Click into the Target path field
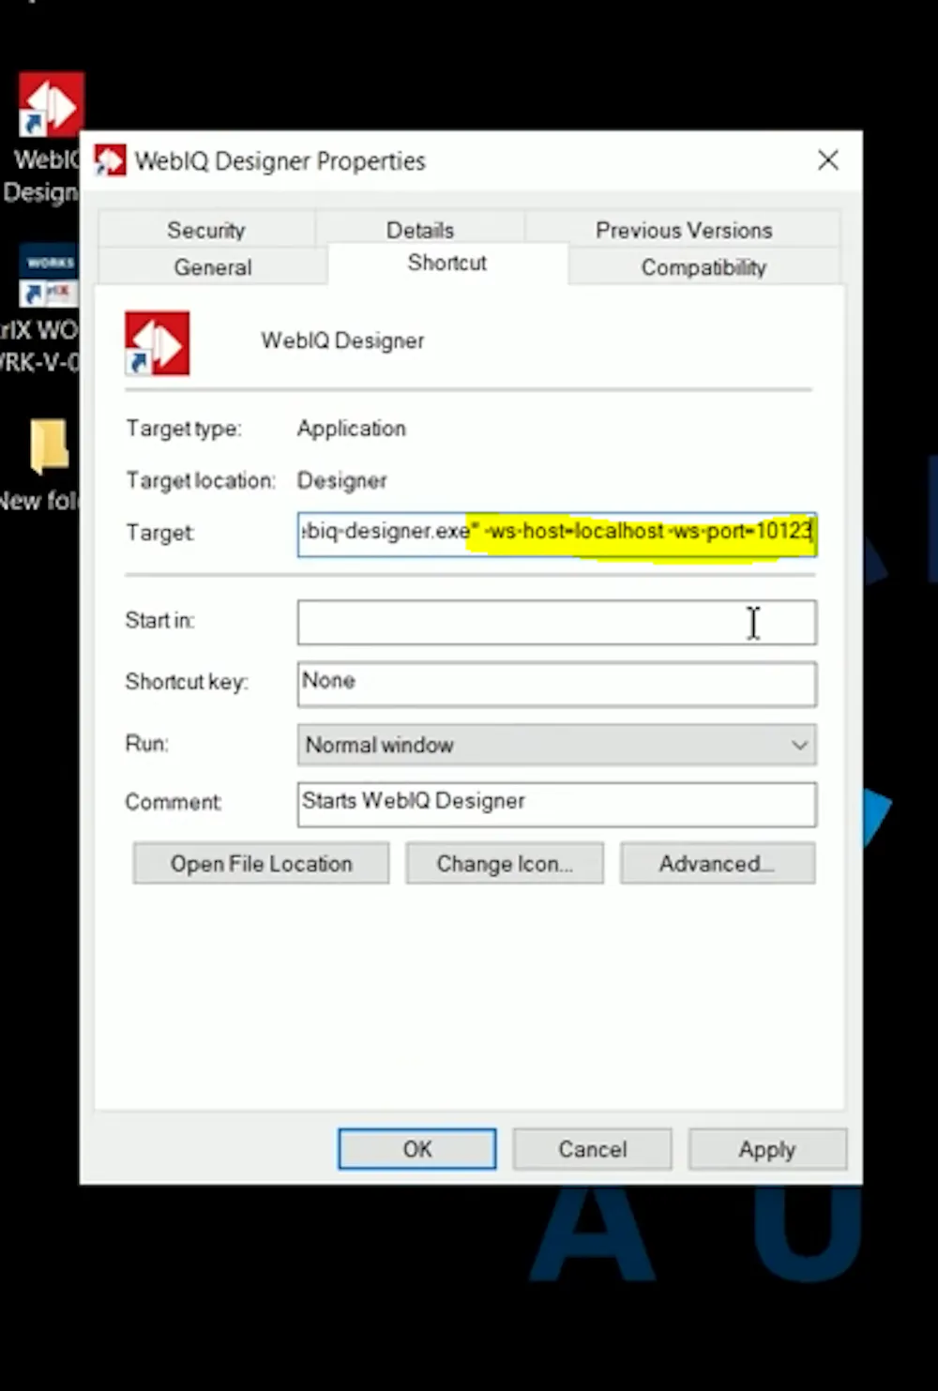Screen dimensions: 938x1391 click(557, 533)
